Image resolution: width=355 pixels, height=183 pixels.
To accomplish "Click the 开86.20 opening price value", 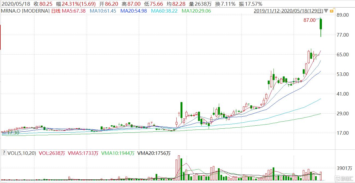I will click(x=109, y=4).
